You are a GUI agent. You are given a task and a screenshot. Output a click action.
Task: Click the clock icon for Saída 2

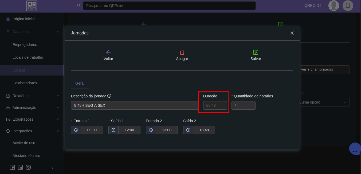point(188,130)
